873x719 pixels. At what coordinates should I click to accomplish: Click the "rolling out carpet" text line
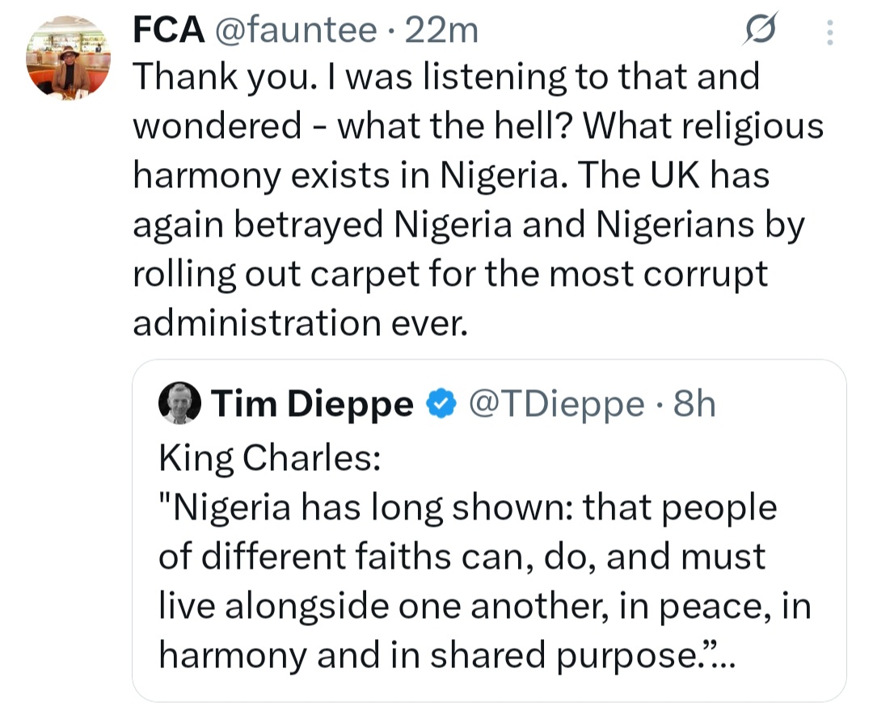point(449,274)
